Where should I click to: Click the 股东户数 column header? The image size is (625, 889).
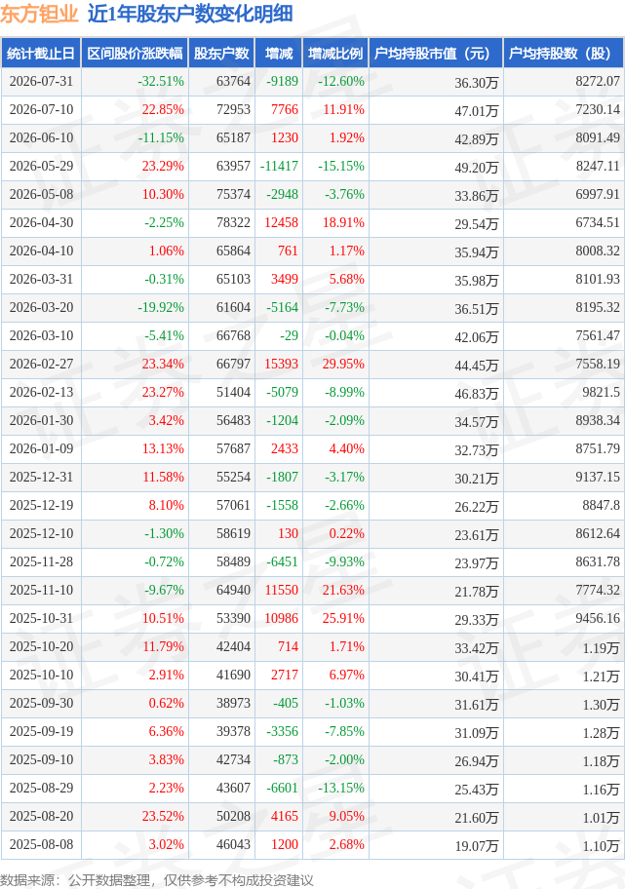click(221, 54)
